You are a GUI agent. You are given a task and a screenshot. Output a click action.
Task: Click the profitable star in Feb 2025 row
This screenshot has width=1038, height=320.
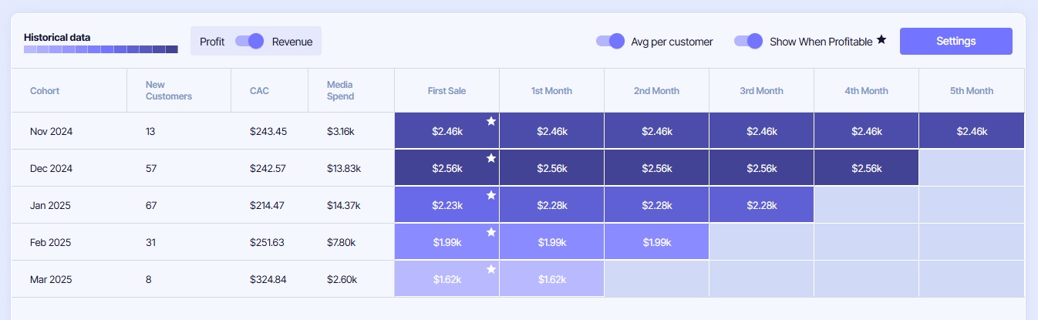491,232
